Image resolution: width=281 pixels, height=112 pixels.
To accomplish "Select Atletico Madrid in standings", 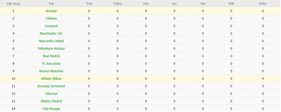I will point(51,101).
